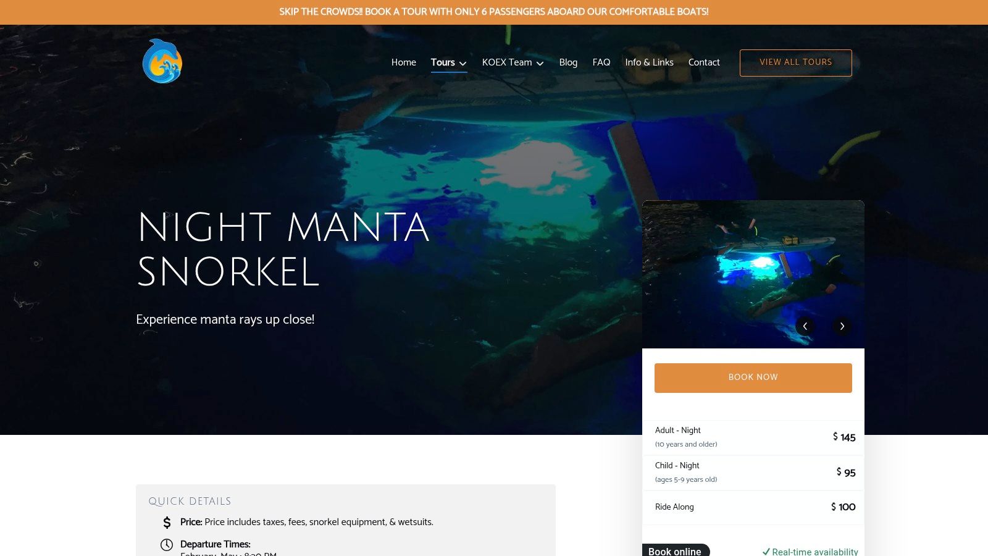The image size is (988, 556).
Task: Click the VIEW ALL TOURS button
Action: coord(796,63)
